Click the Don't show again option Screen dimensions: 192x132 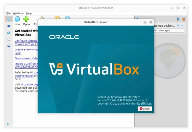click(169, 31)
